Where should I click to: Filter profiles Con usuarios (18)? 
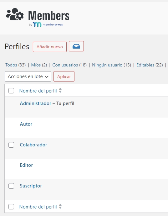point(69,65)
